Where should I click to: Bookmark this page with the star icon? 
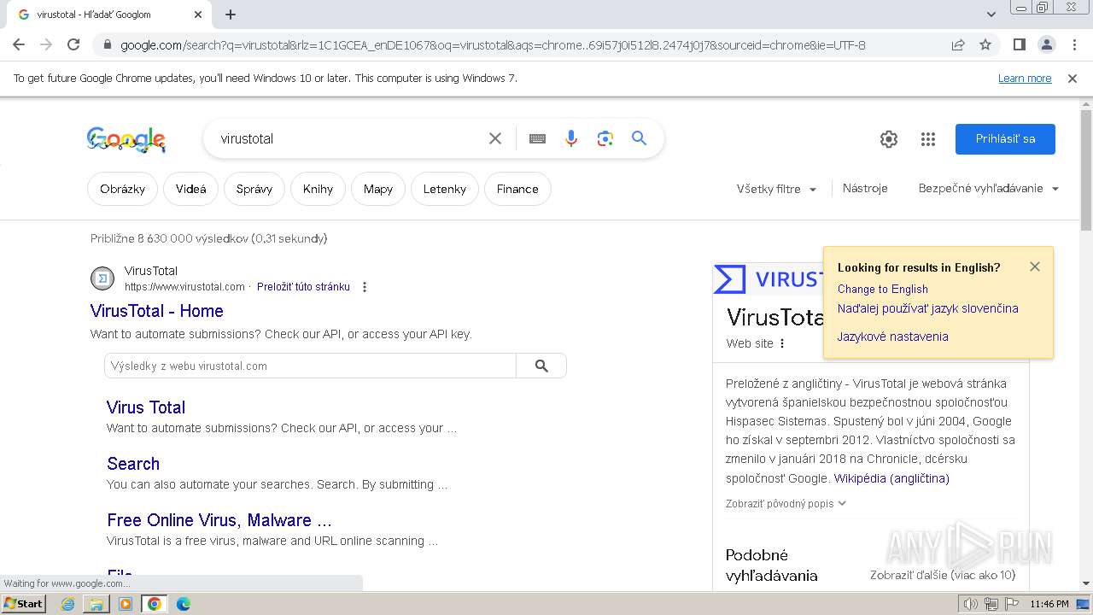click(x=985, y=44)
